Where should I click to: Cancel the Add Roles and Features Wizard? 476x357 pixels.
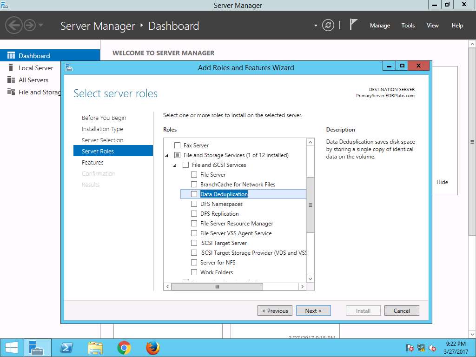402,311
